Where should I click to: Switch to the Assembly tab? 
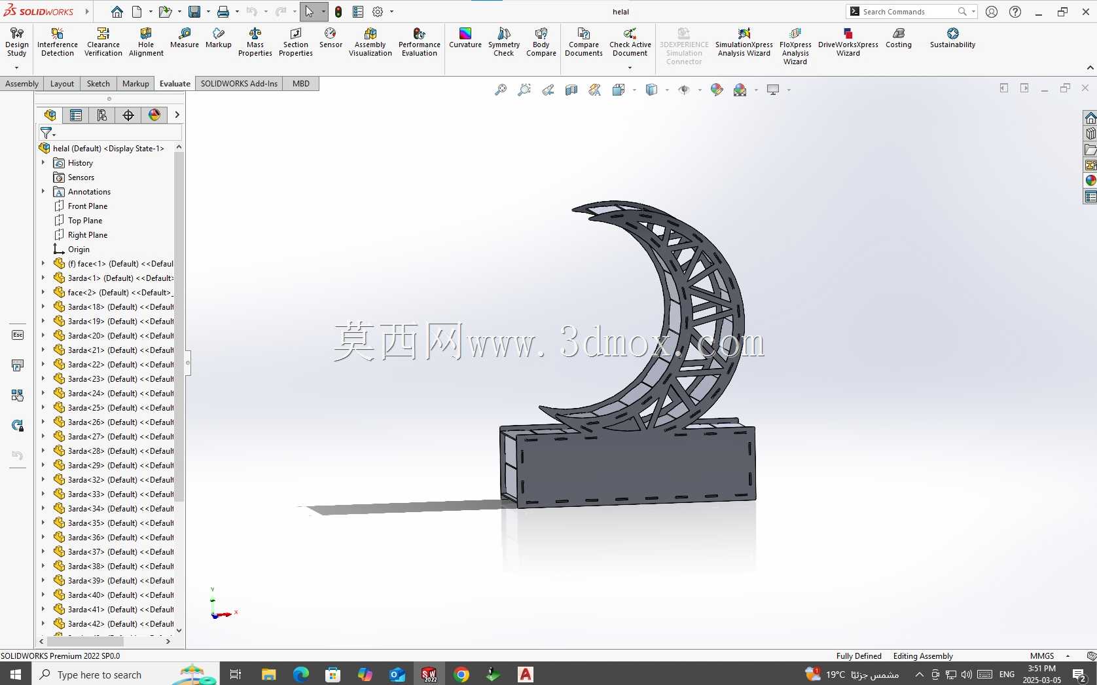22,83
